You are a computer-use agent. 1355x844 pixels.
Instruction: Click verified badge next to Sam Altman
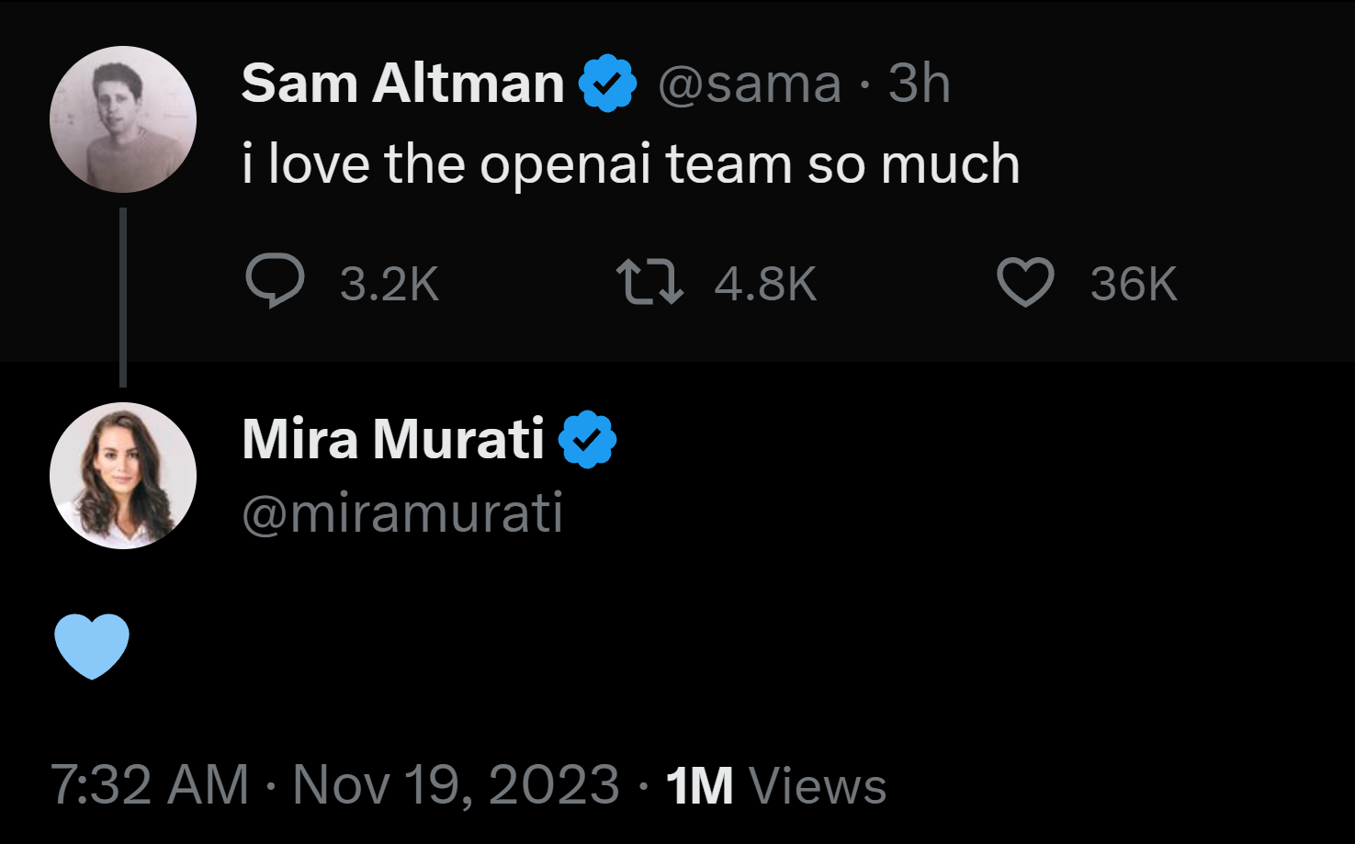[x=607, y=84]
